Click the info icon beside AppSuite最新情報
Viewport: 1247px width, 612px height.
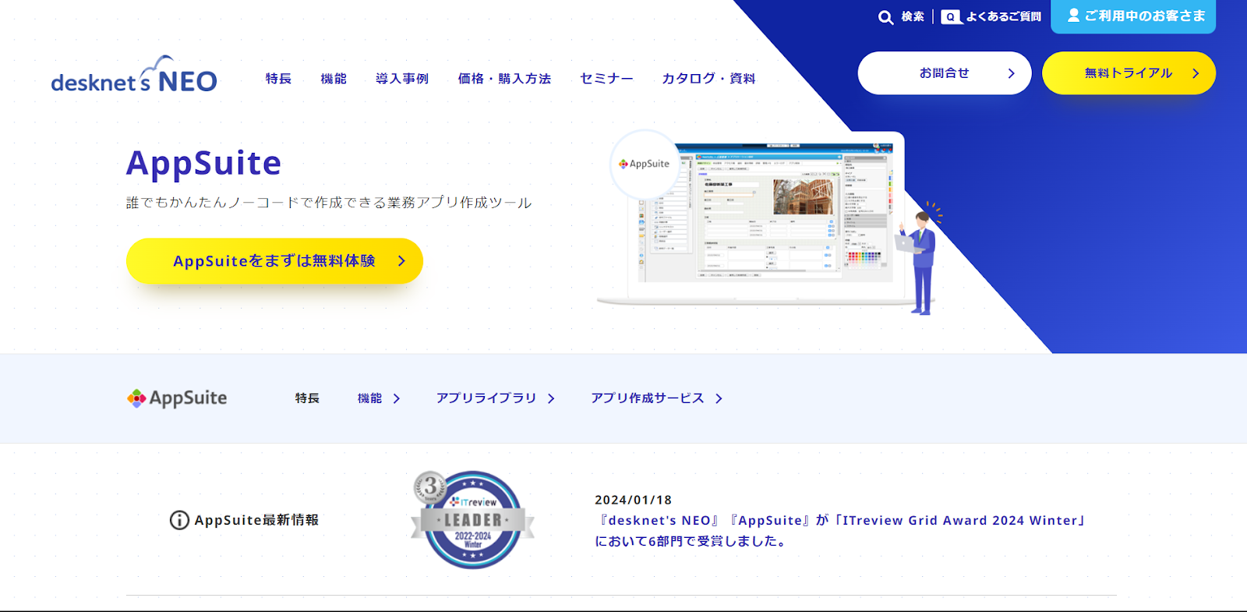click(179, 520)
